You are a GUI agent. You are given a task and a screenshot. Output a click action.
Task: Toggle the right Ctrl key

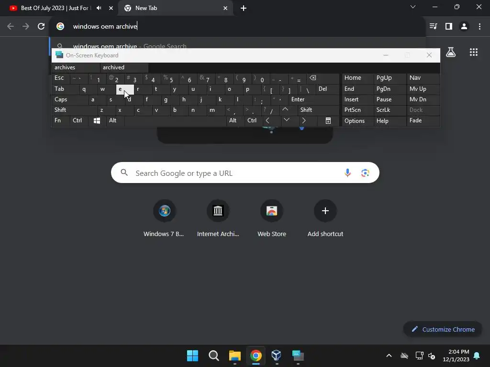click(253, 120)
